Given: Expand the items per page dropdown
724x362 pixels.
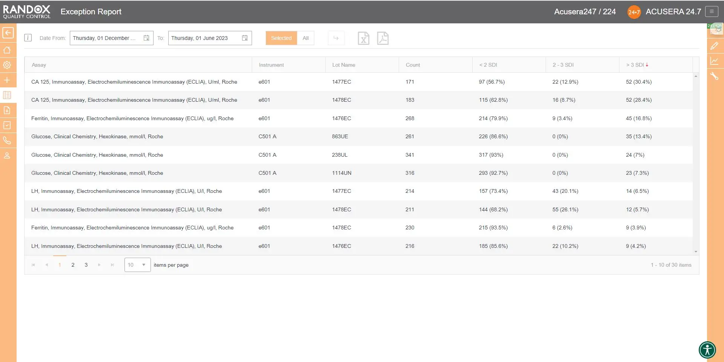Looking at the screenshot, I should pyautogui.click(x=143, y=265).
